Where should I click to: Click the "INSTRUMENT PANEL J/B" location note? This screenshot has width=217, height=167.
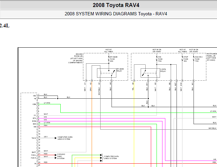tap(212, 57)
